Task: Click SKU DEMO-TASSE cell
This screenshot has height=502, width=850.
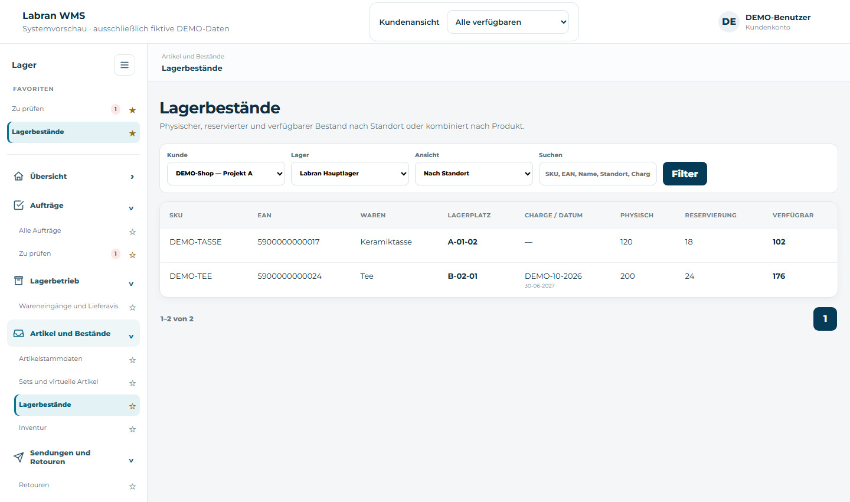Action: click(195, 242)
